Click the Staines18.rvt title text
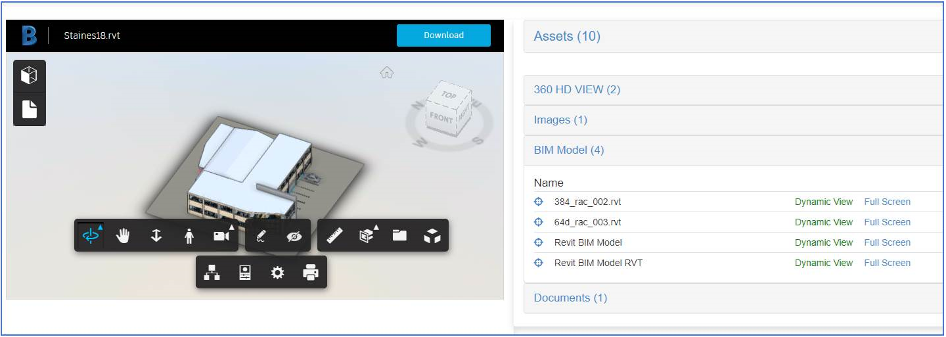Viewport: 946px width, 337px height. (x=92, y=35)
